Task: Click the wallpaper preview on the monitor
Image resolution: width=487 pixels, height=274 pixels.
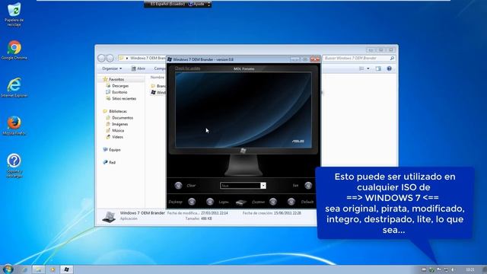Action: tap(243, 110)
